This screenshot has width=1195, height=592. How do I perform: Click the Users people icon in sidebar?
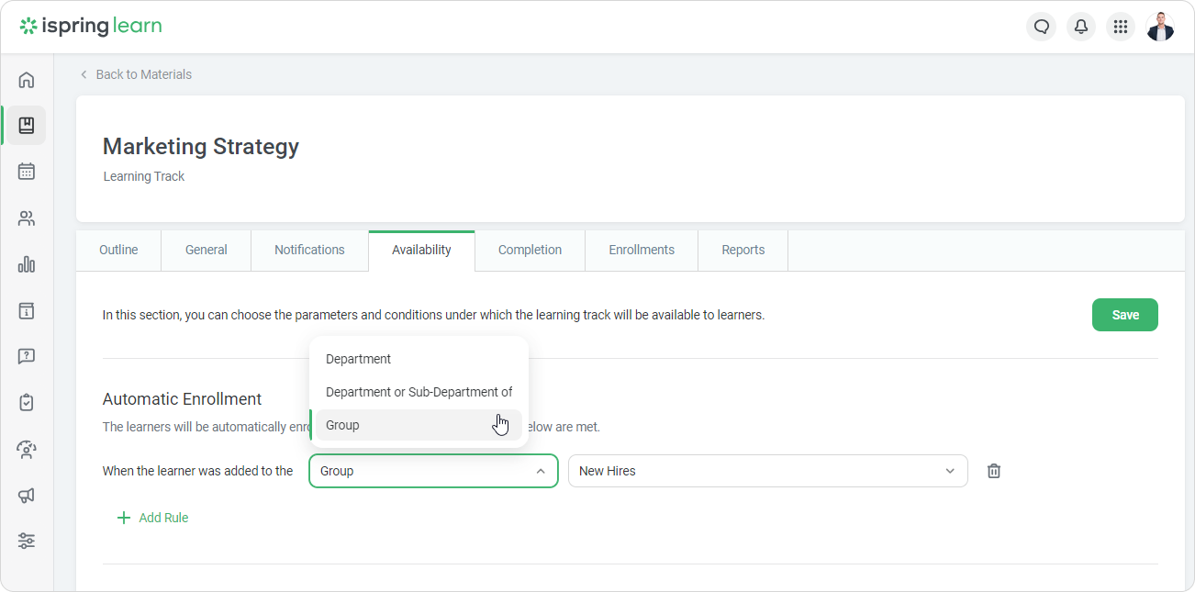click(x=26, y=218)
